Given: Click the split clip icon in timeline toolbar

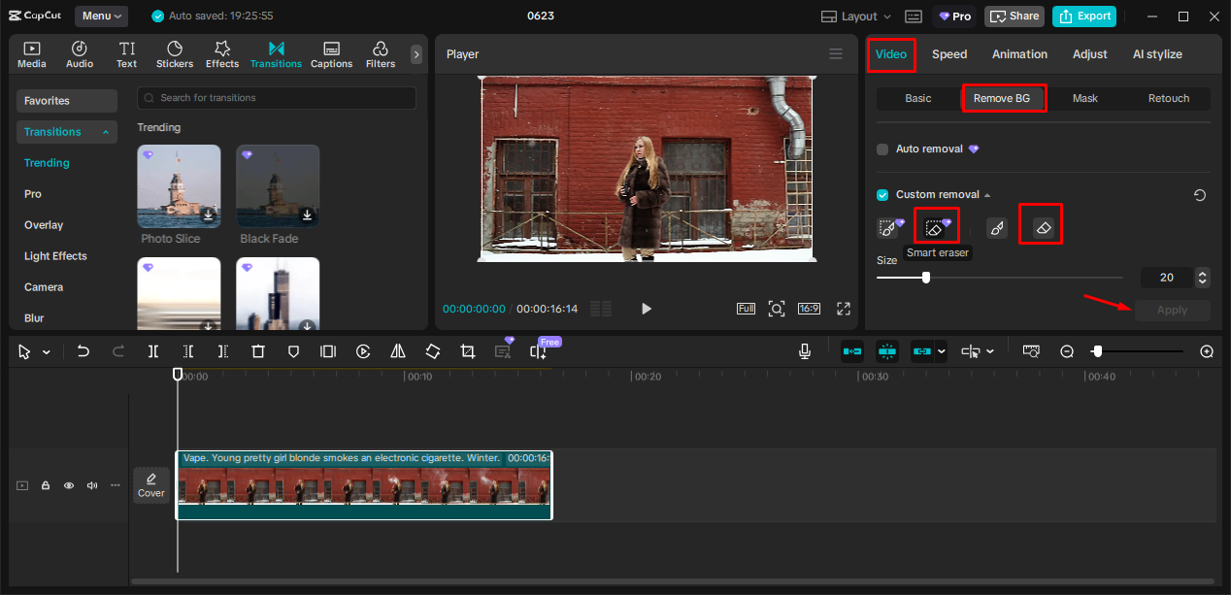Looking at the screenshot, I should click(153, 351).
